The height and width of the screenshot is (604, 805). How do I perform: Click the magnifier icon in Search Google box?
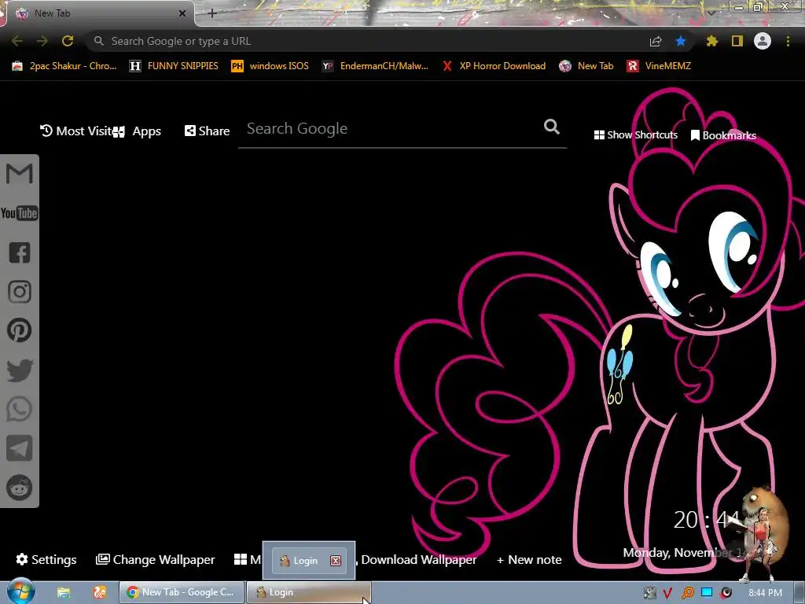coord(552,127)
